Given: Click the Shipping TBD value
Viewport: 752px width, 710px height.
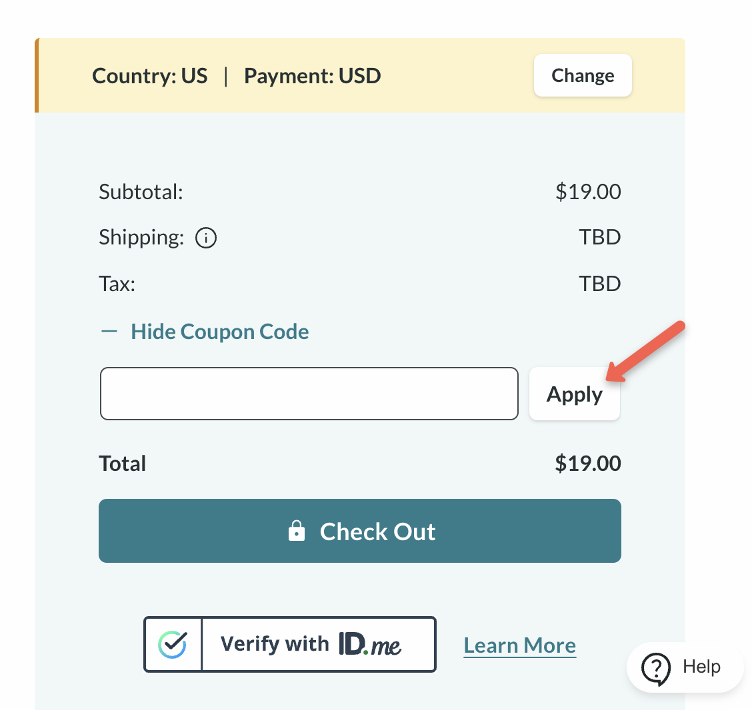Looking at the screenshot, I should click(599, 237).
